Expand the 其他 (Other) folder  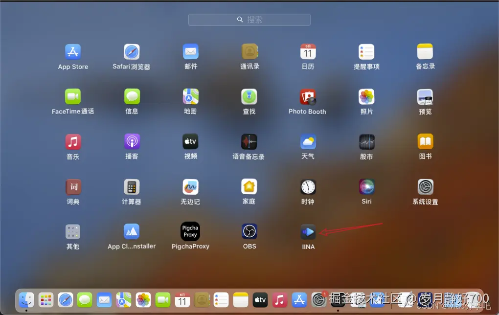pyautogui.click(x=73, y=232)
